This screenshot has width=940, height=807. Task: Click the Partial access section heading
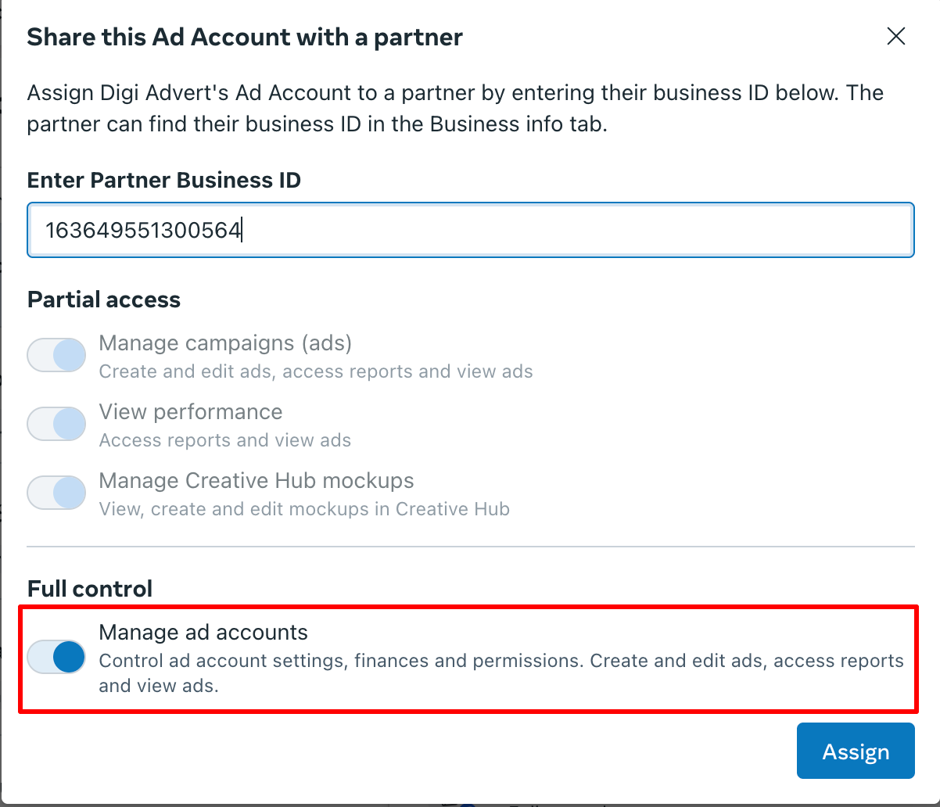click(x=103, y=299)
